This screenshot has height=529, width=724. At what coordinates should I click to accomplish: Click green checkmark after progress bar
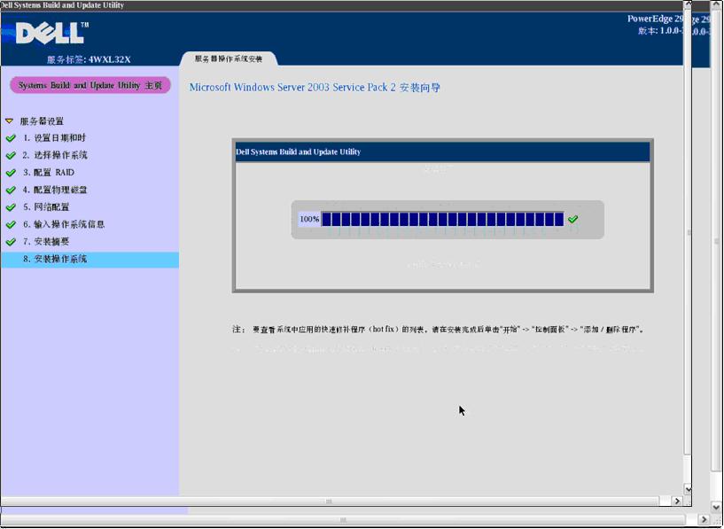(x=572, y=219)
